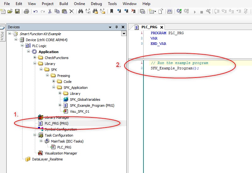
Task: Open the Build menu
Action: click(64, 3)
